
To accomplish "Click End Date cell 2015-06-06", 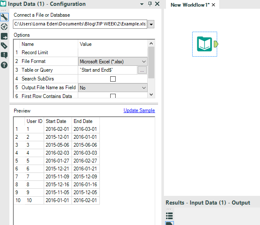I will click(85, 145).
